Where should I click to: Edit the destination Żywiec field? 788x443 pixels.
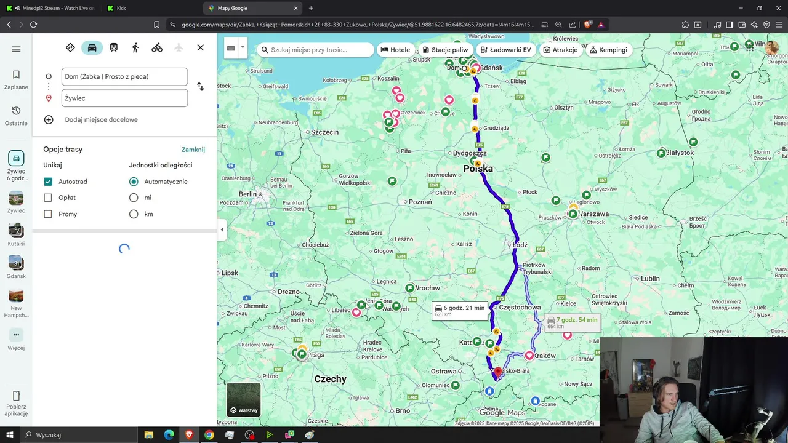(124, 98)
